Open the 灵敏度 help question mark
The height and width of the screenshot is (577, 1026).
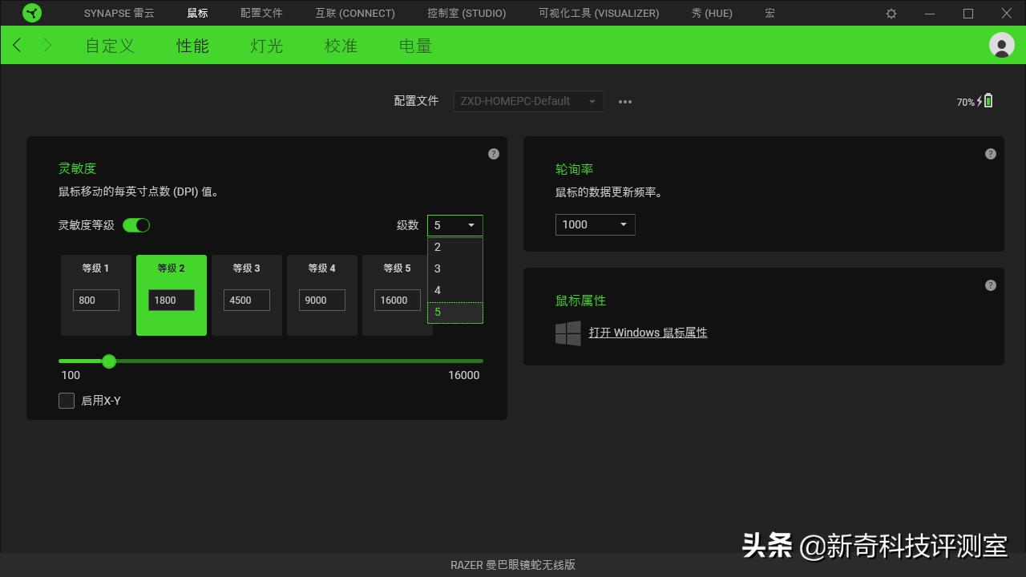[x=493, y=153]
